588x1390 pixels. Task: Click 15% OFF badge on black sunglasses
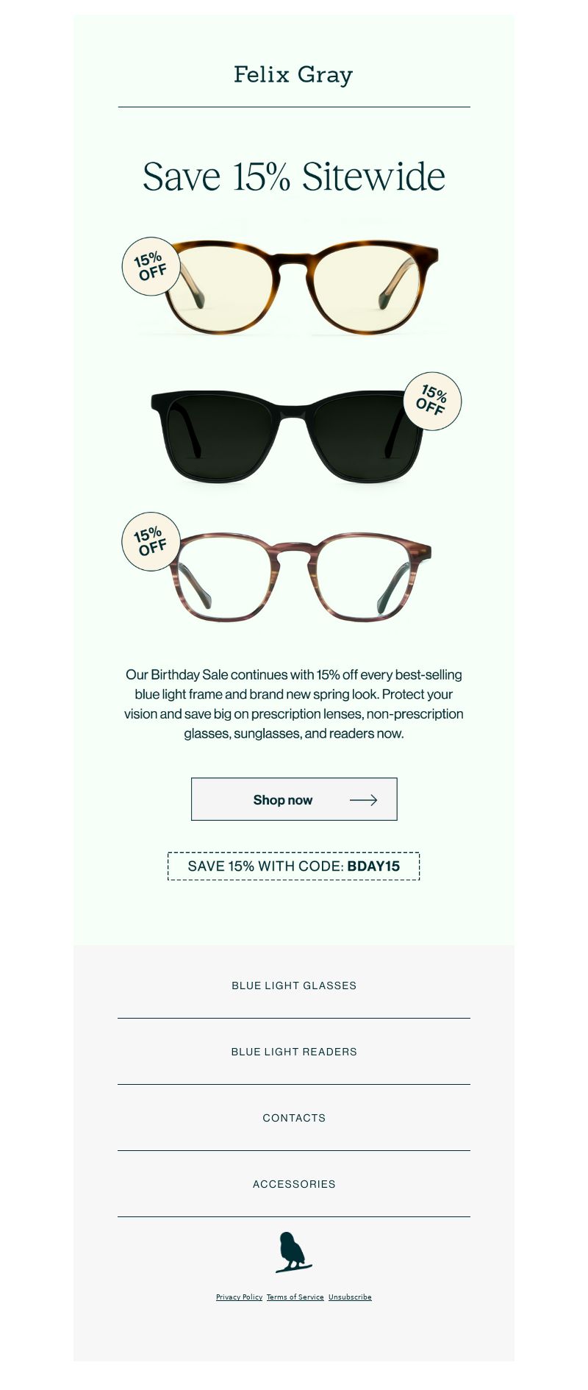click(432, 401)
